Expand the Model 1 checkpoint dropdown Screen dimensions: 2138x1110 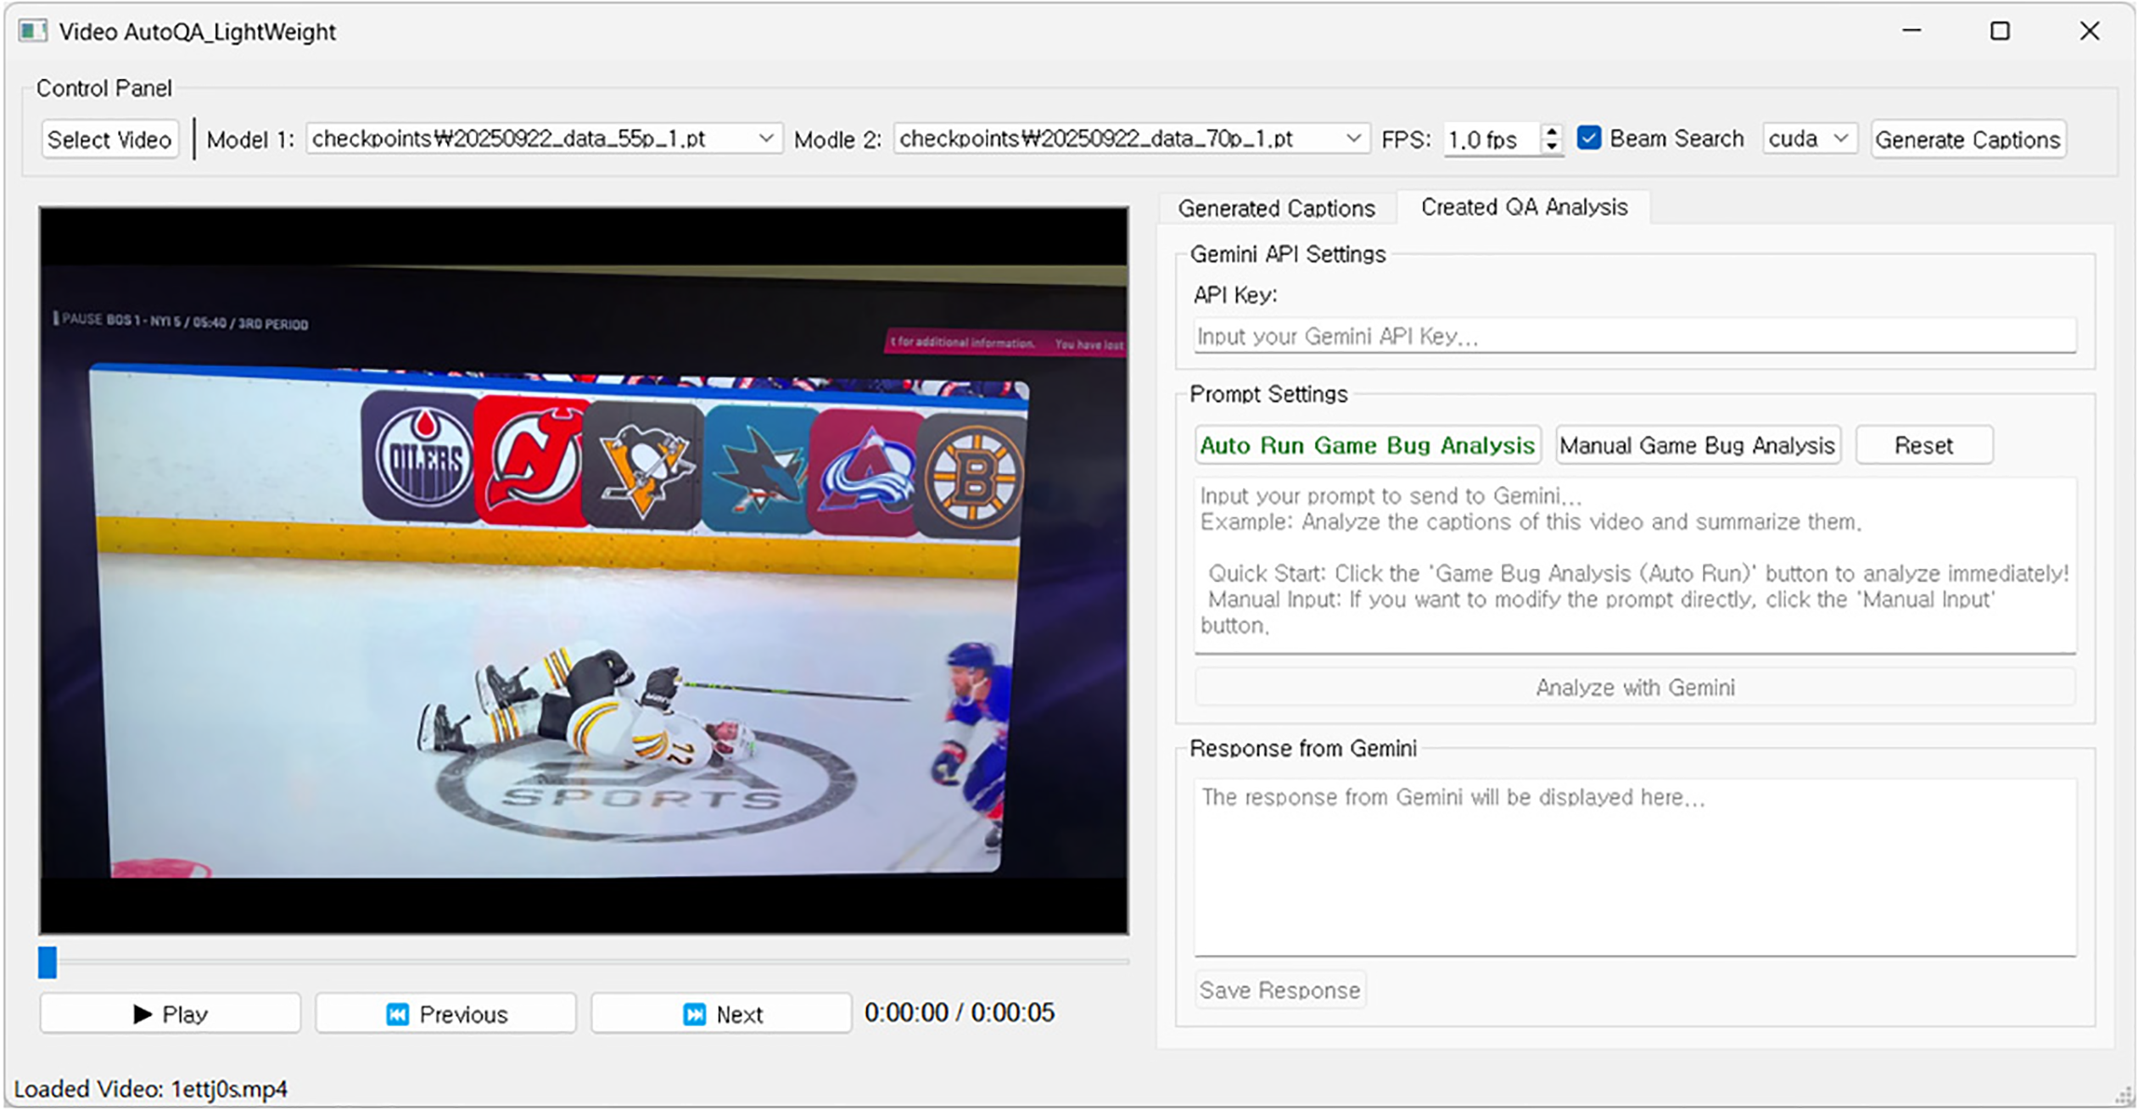[765, 138]
